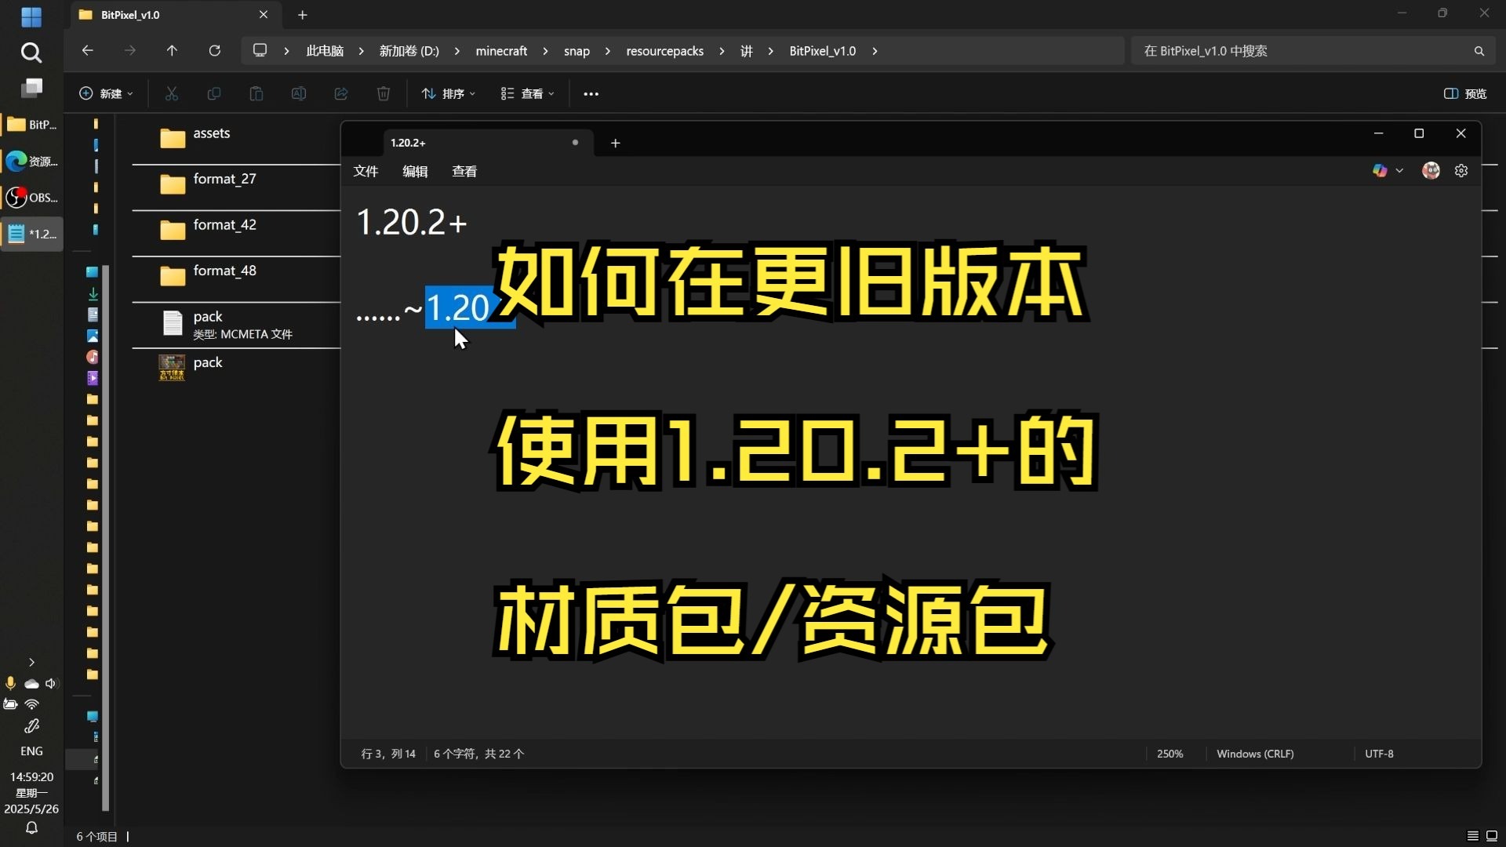Toggle speaker volume in the system tray

(x=51, y=683)
